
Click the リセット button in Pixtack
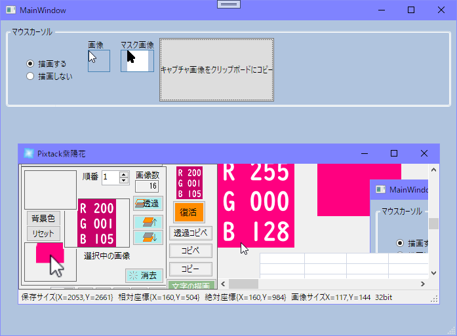tap(43, 234)
